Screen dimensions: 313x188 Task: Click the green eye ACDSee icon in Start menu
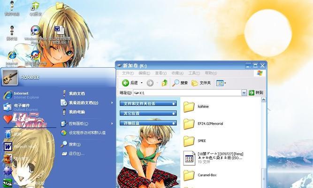(x=8, y=183)
